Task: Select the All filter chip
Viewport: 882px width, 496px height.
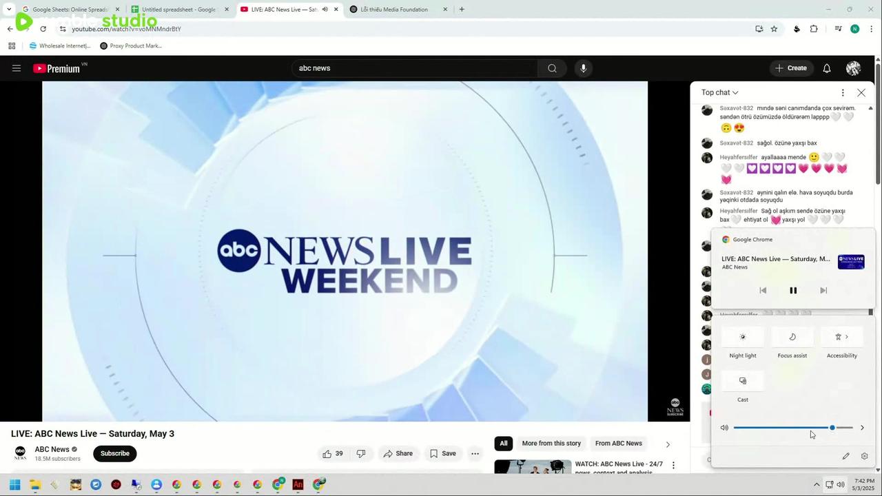Action: tap(504, 444)
